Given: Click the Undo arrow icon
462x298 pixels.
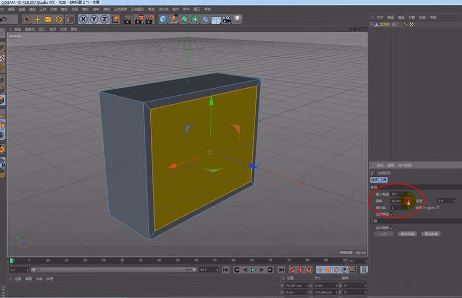Looking at the screenshot, I should (x=4, y=19).
